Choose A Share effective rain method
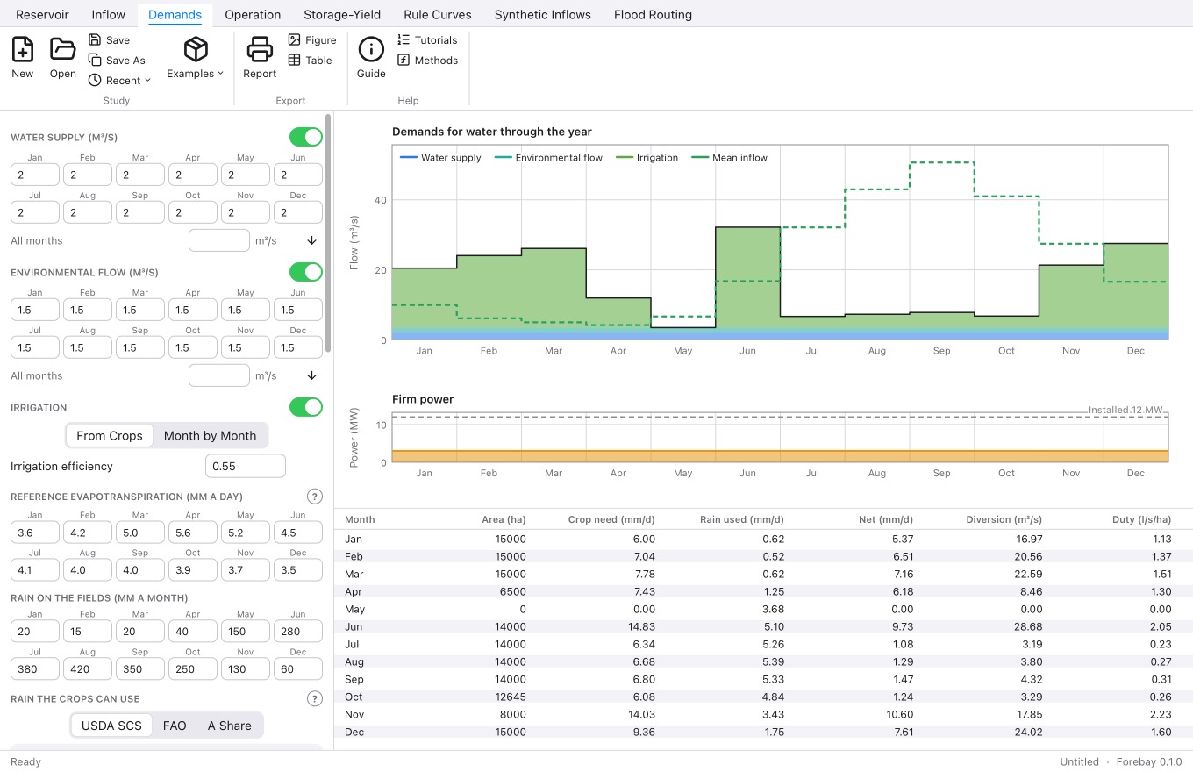 click(230, 726)
